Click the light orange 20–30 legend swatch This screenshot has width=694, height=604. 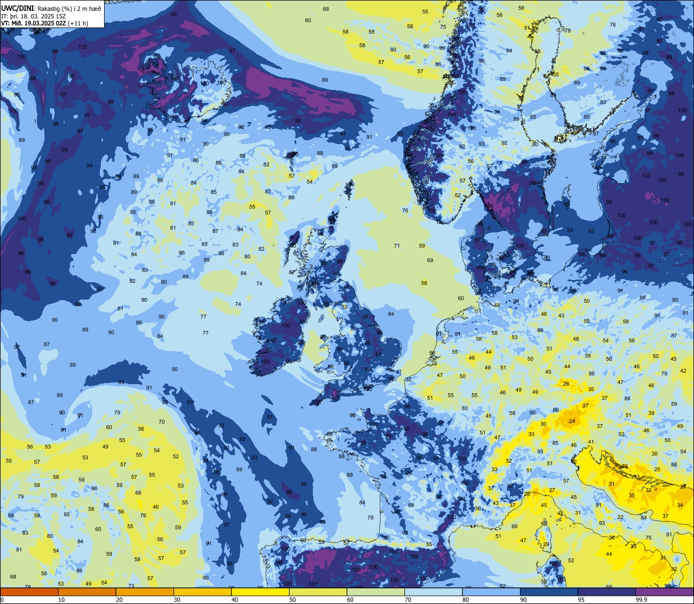click(x=145, y=592)
